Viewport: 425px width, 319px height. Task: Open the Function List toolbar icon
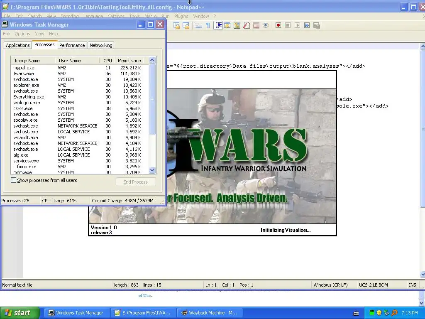pyautogui.click(x=247, y=25)
